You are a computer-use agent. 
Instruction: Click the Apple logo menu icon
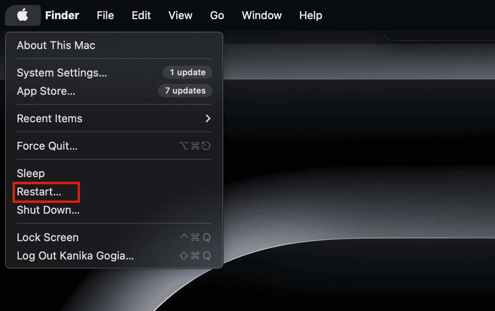click(x=22, y=15)
